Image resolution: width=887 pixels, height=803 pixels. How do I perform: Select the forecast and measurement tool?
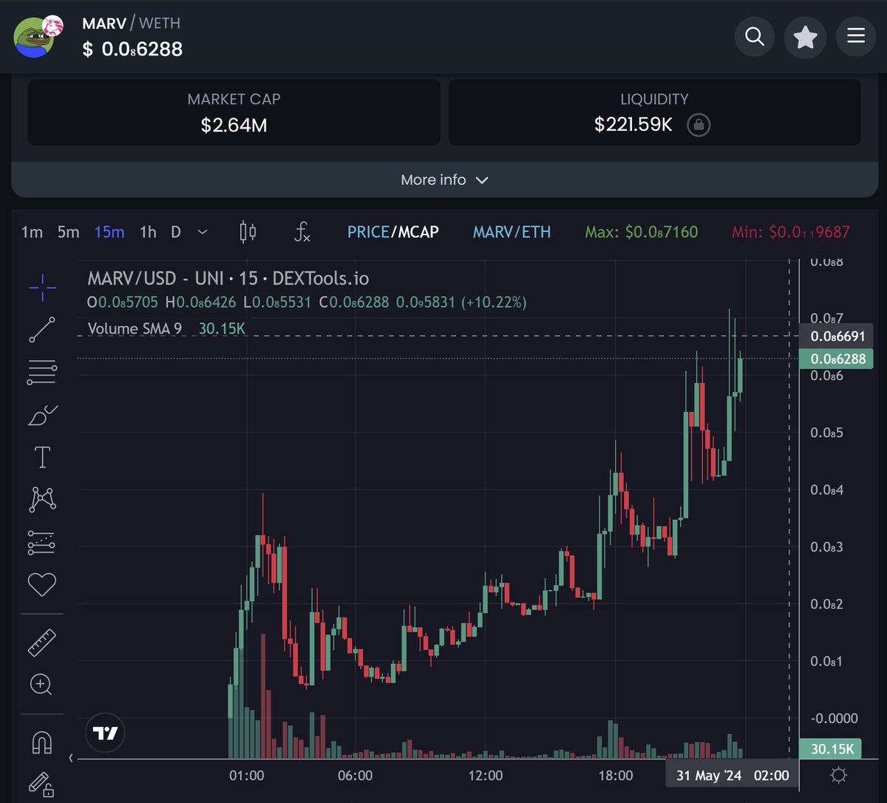(42, 543)
